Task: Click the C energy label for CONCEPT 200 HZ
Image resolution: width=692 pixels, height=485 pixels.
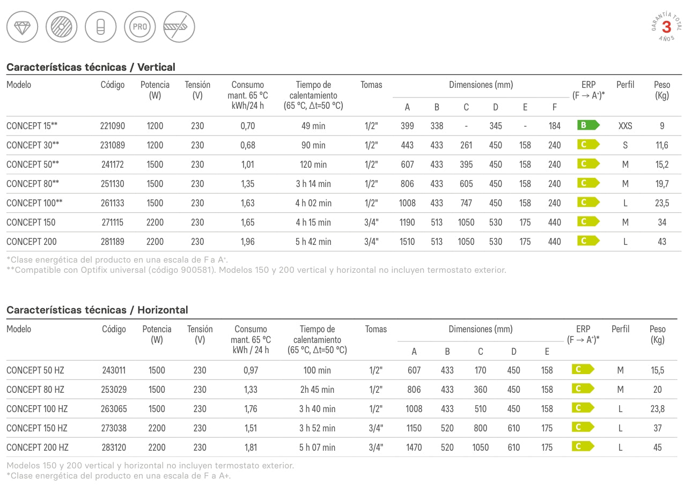Action: (583, 447)
